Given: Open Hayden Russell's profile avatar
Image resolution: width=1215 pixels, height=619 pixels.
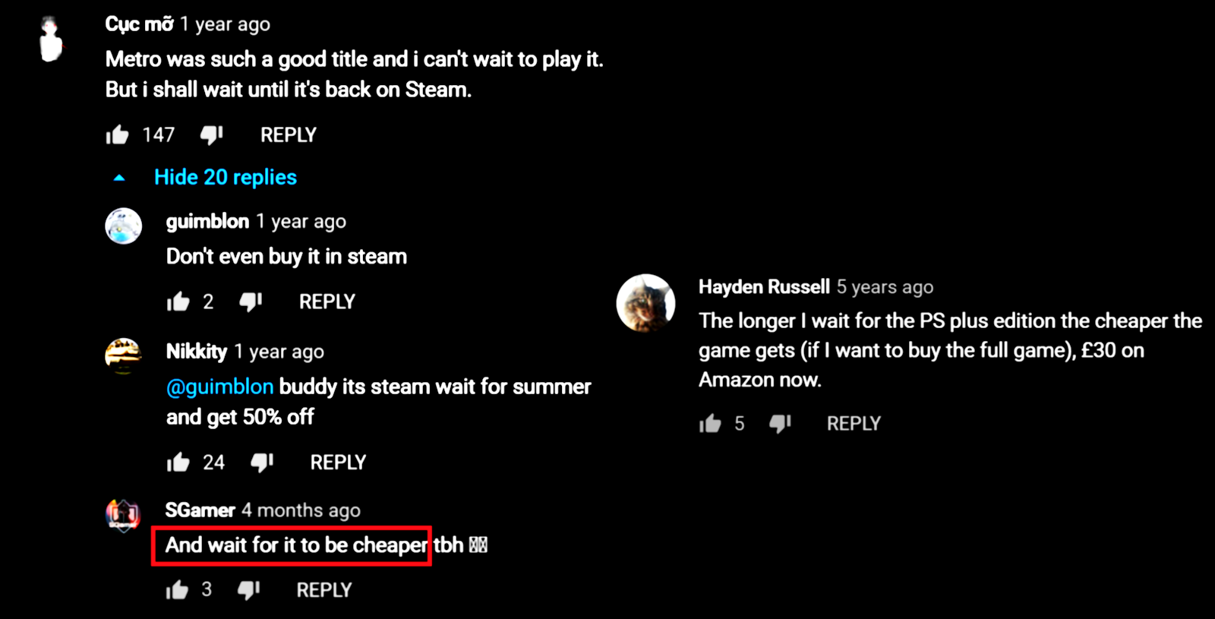Looking at the screenshot, I should pos(645,303).
